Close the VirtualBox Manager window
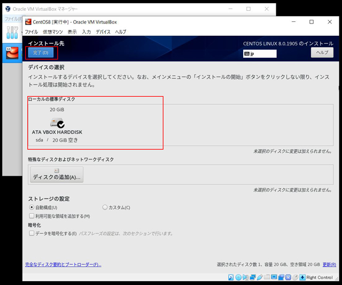The height and width of the screenshot is (285, 342). 267,9
